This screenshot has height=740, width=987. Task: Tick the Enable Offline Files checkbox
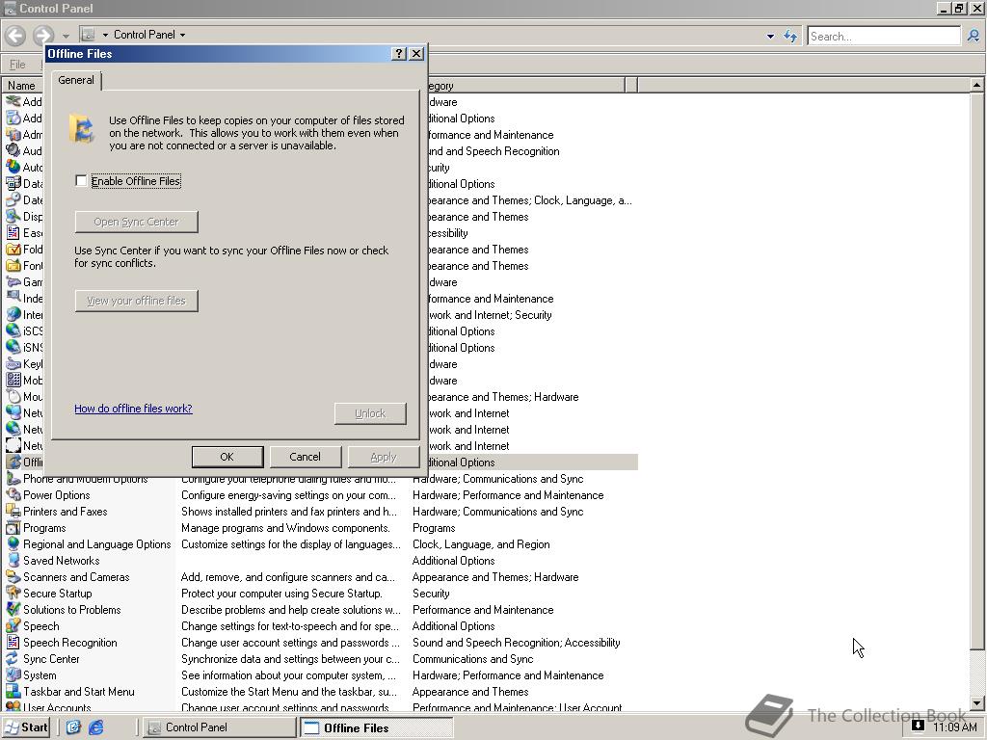[x=81, y=180]
